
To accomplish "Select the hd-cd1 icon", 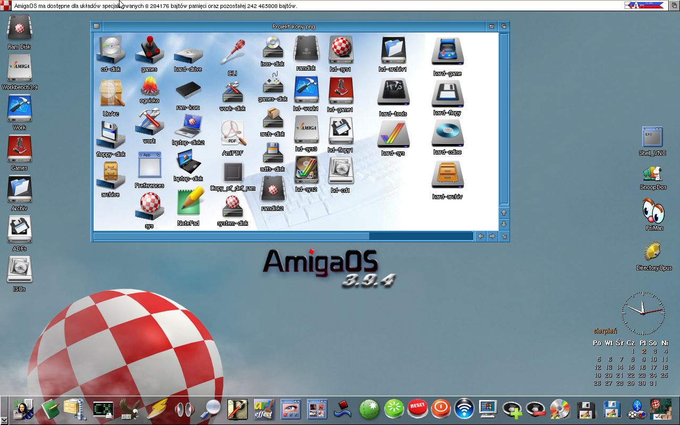I will coord(341,171).
